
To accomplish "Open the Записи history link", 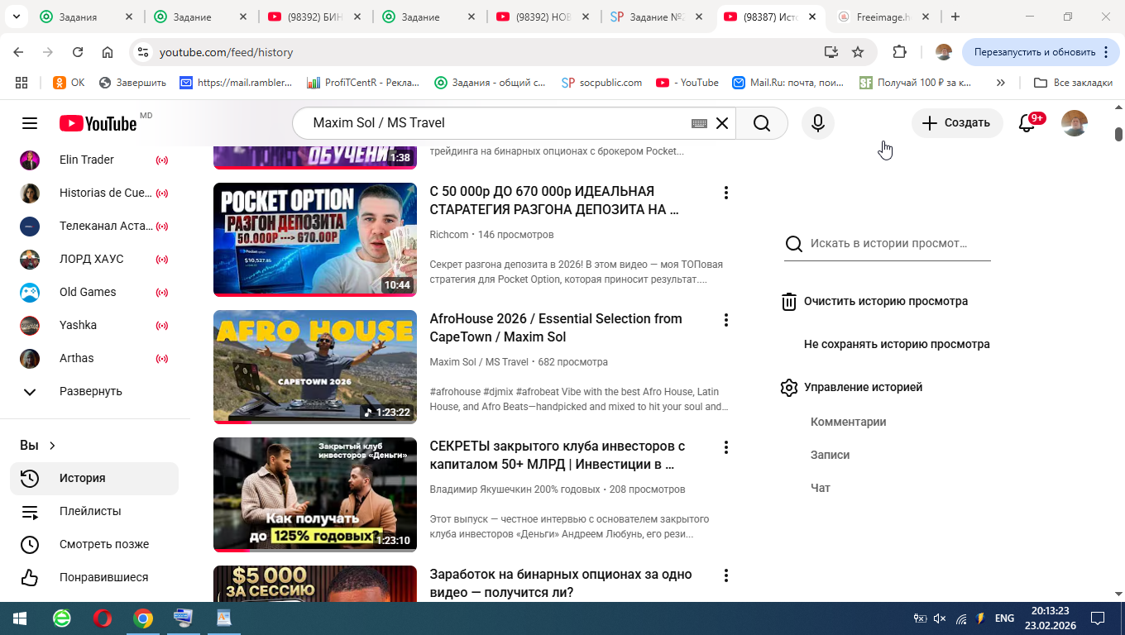I will click(830, 455).
